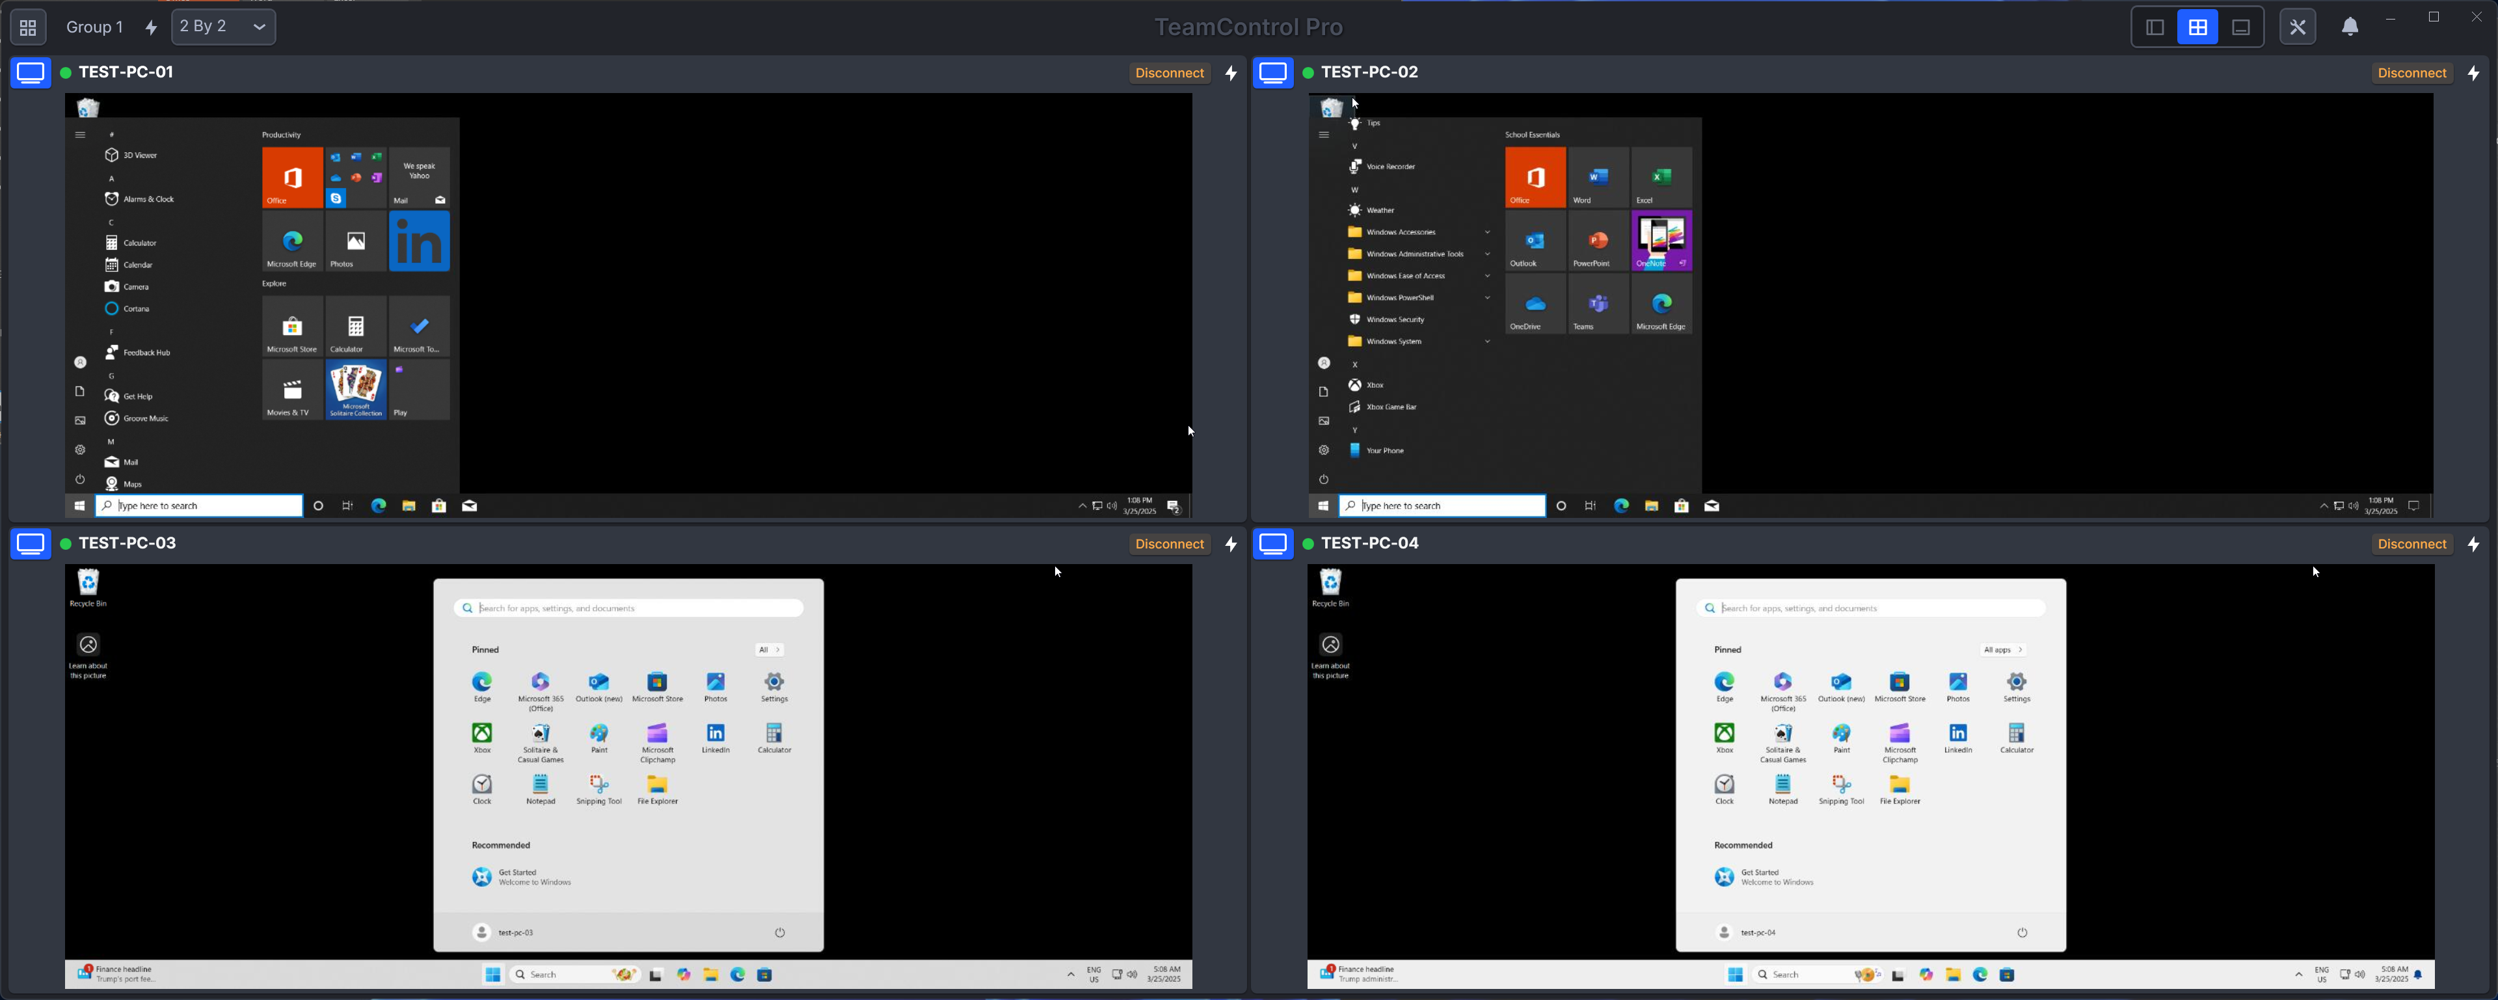The image size is (2498, 1000).
Task: Expand Windows Administrative Tools on TEST-PC-02
Action: [1419, 254]
